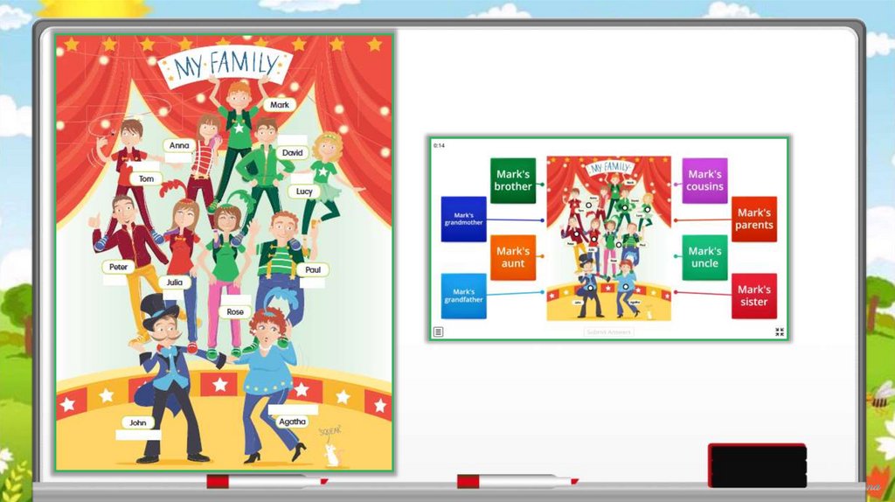Screen dimensions: 895x502
Task: Select the crimson Mark's sister tile
Action: point(754,296)
